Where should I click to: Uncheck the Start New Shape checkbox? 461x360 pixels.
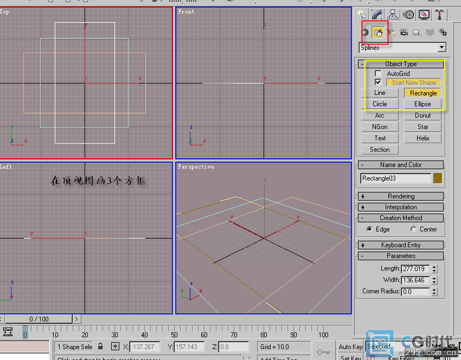pyautogui.click(x=378, y=82)
